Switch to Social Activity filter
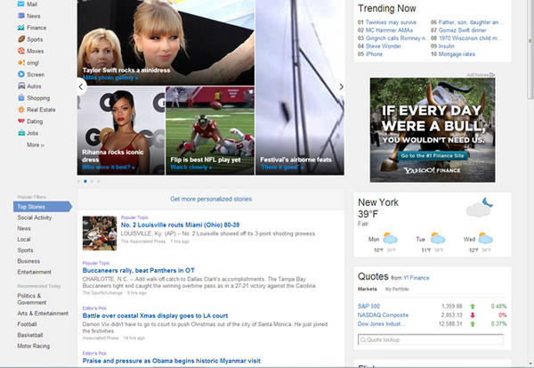The width and height of the screenshot is (534, 368). [x=35, y=217]
